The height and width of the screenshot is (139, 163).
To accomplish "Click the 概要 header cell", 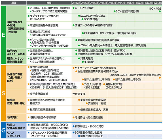I will tap(49, 3).
